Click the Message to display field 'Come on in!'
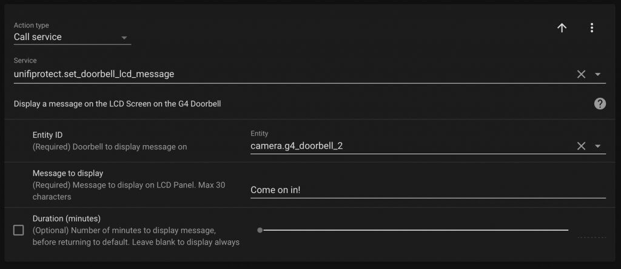Image resolution: width=621 pixels, height=269 pixels. (x=428, y=190)
